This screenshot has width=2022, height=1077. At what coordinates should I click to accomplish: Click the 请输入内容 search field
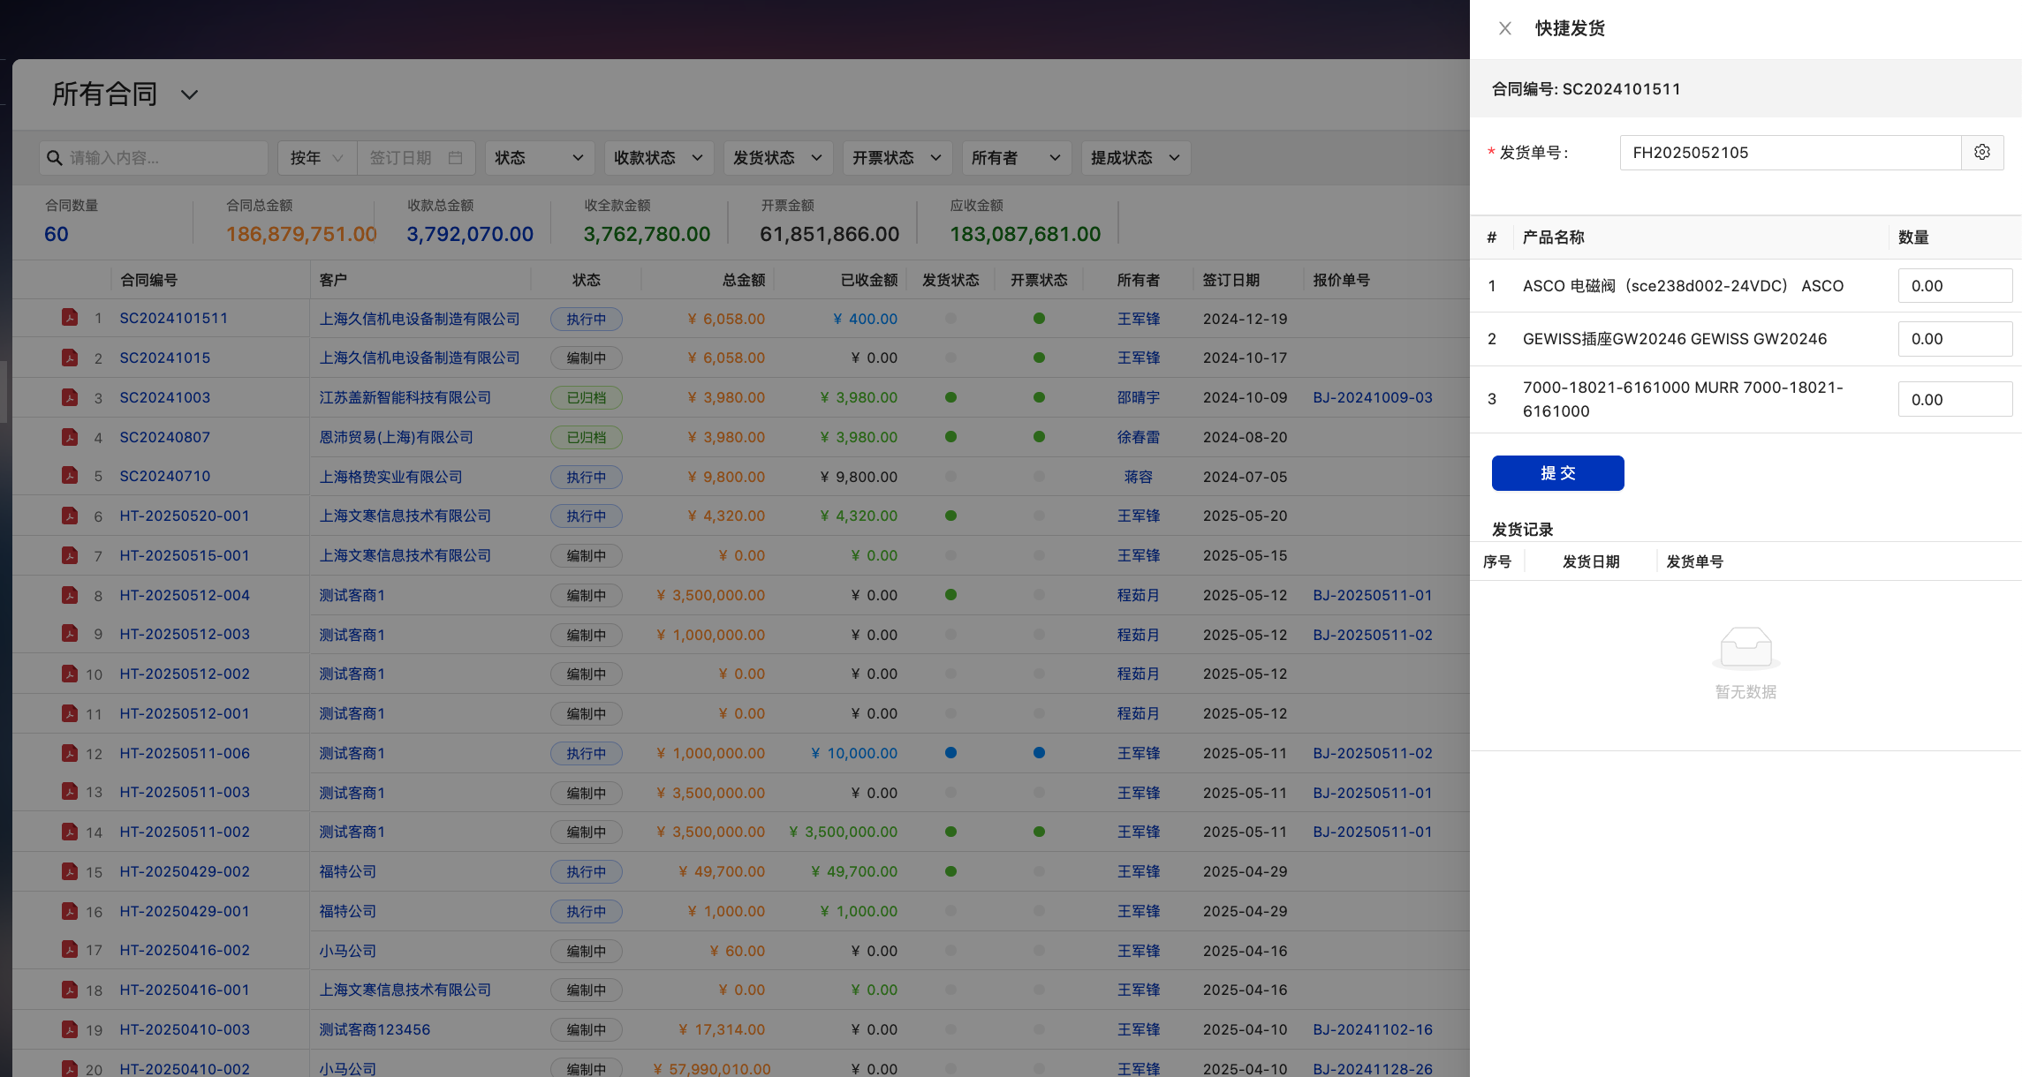tap(153, 157)
